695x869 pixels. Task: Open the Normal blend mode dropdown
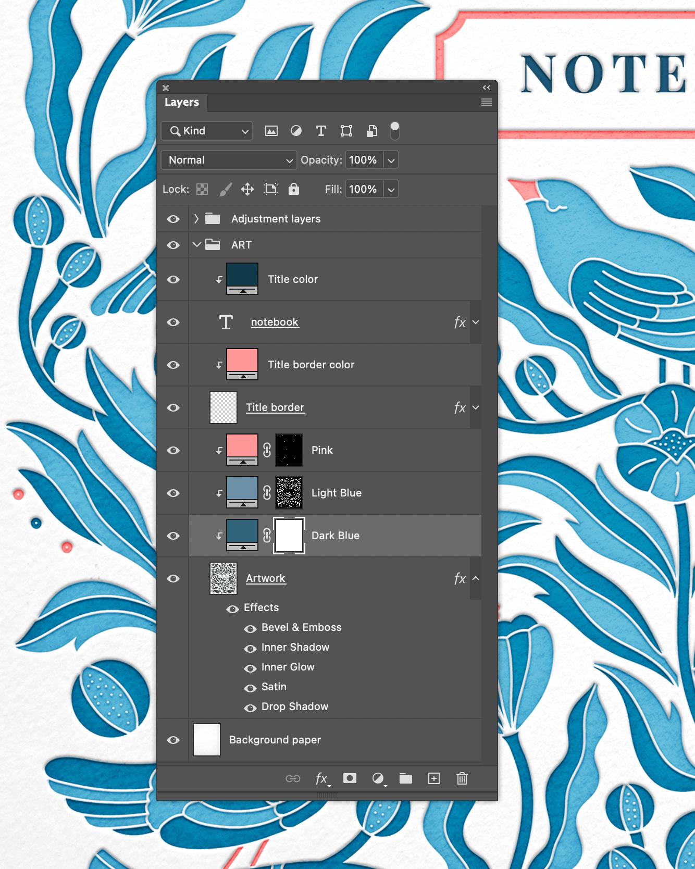229,160
